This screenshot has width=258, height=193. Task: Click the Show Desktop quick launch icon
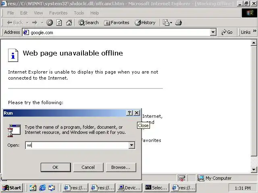(33, 188)
